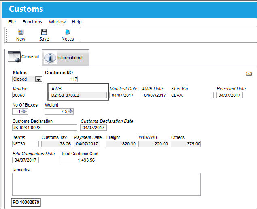
Task: Click the Total Customs Cost field
Action: [x=78, y=160]
